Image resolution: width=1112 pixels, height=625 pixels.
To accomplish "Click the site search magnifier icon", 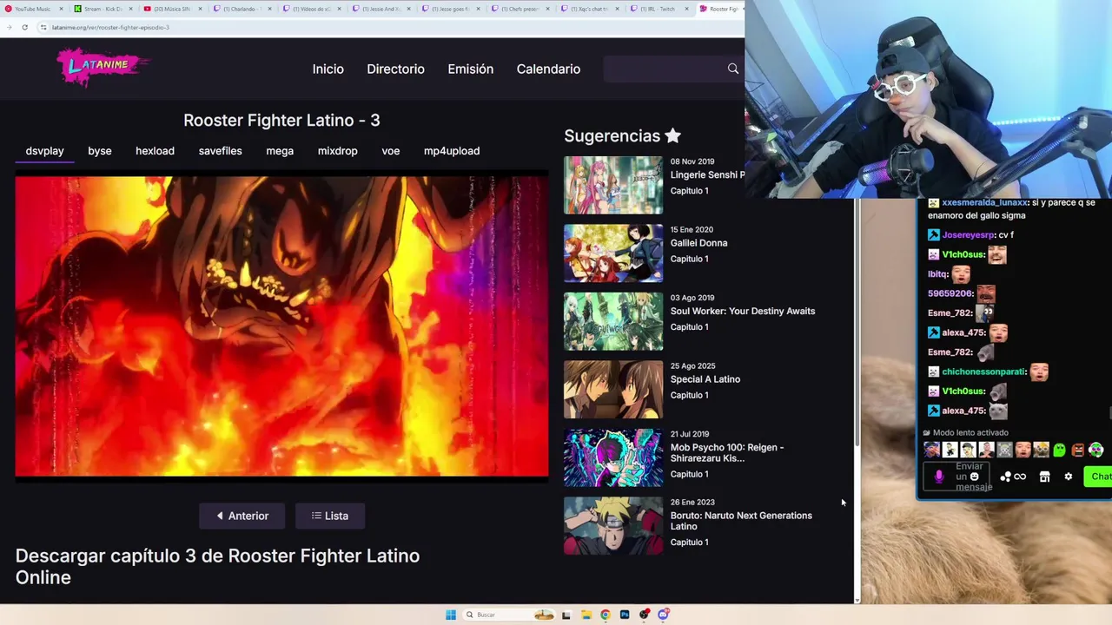I will pos(733,69).
